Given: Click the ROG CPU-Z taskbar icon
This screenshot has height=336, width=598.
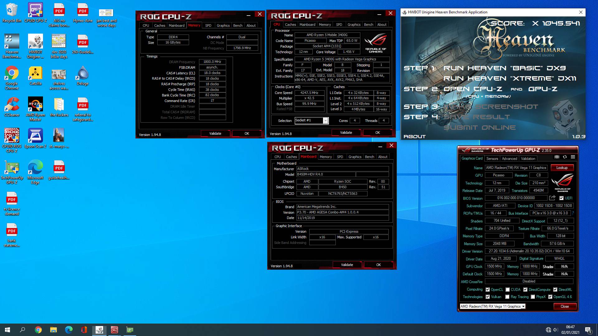Looking at the screenshot, I should (x=115, y=330).
